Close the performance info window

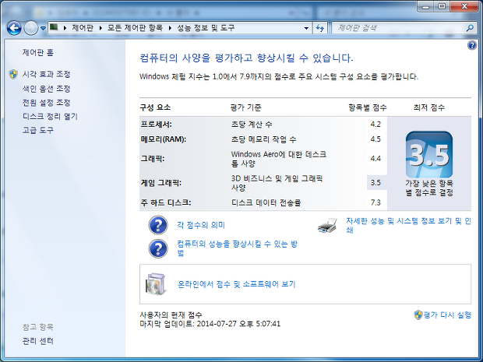pos(464,7)
